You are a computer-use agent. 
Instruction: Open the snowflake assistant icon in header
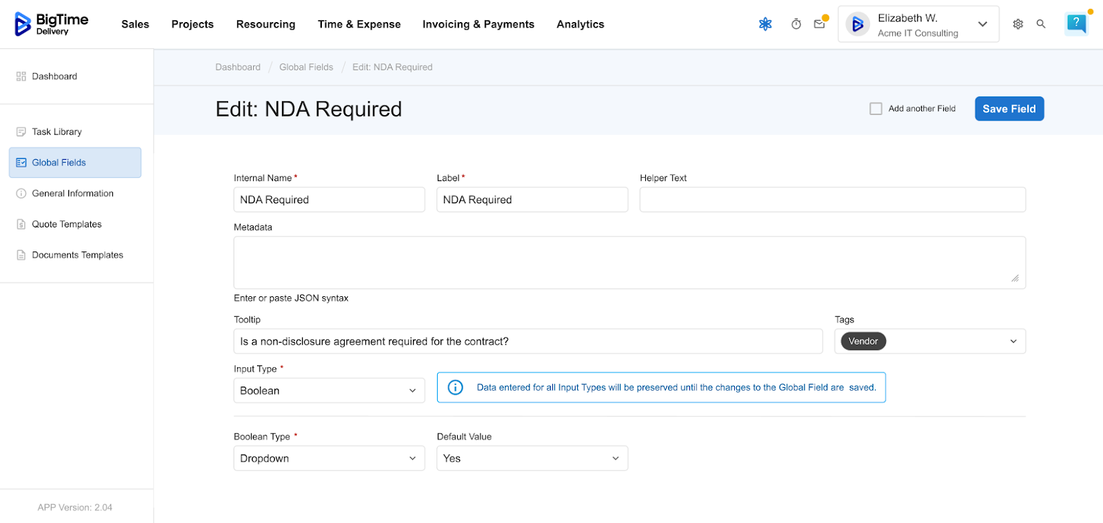765,24
